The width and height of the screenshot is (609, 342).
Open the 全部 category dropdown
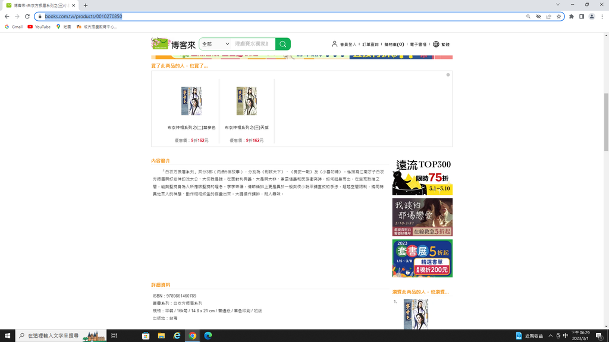(215, 44)
